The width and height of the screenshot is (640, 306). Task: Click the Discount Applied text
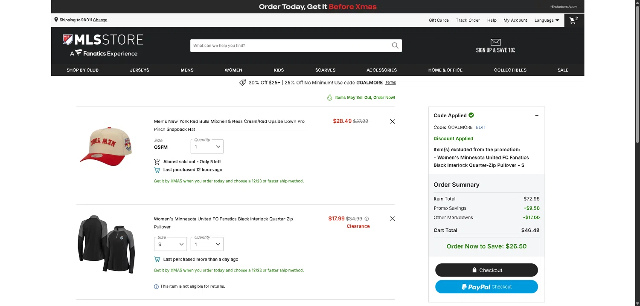453,139
